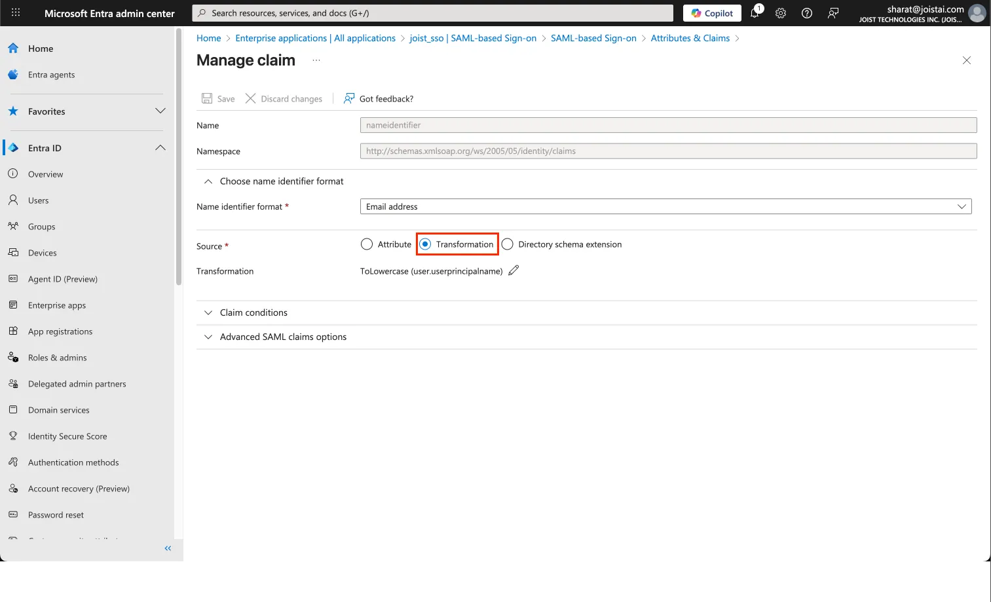The height and width of the screenshot is (602, 991).
Task: Click the Home house icon in sidebar
Action: coord(13,48)
